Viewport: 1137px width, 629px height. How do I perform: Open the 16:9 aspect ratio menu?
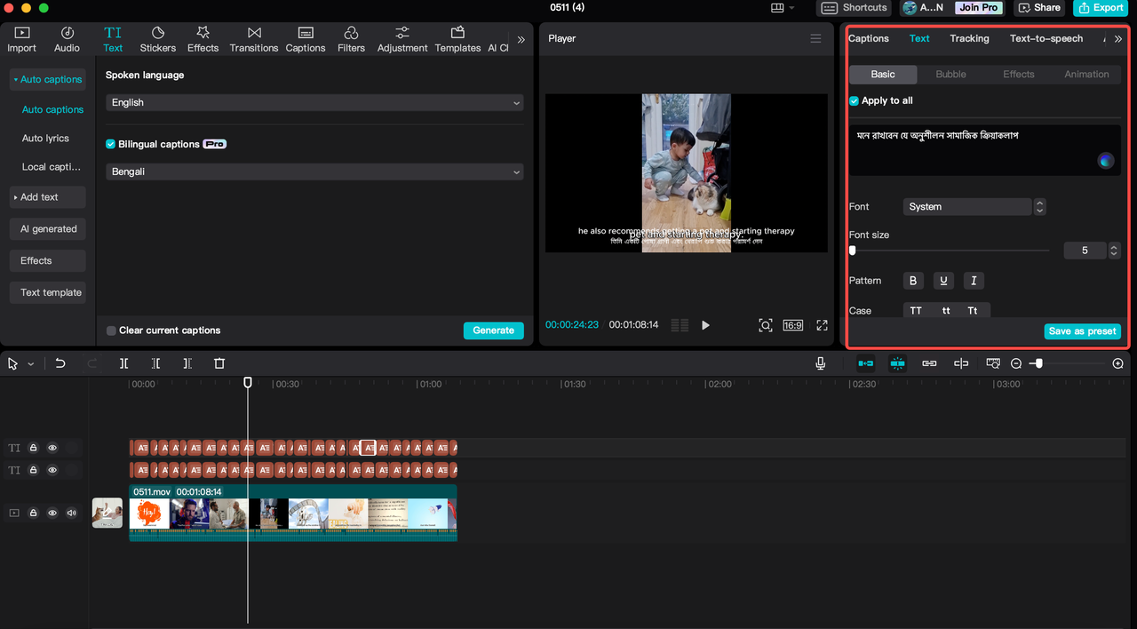coord(792,325)
